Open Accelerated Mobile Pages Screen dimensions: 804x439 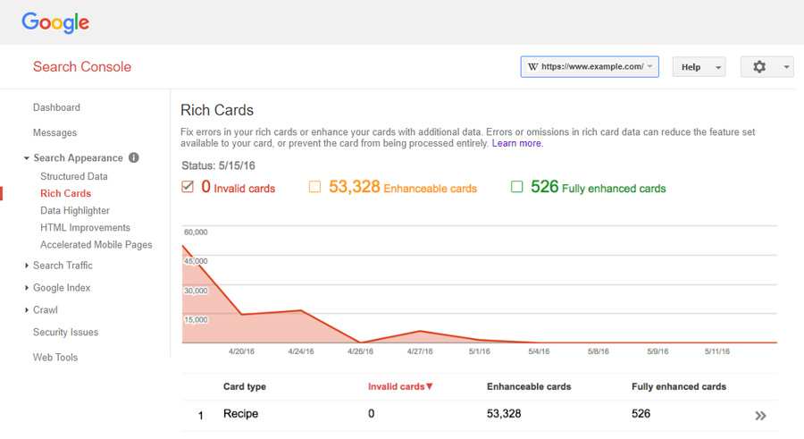(96, 244)
